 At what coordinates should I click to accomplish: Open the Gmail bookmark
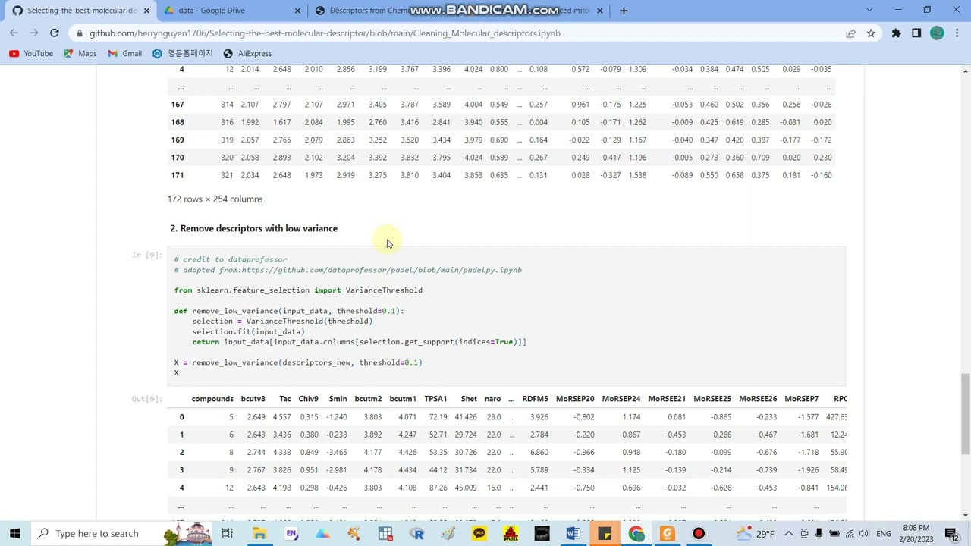[125, 53]
